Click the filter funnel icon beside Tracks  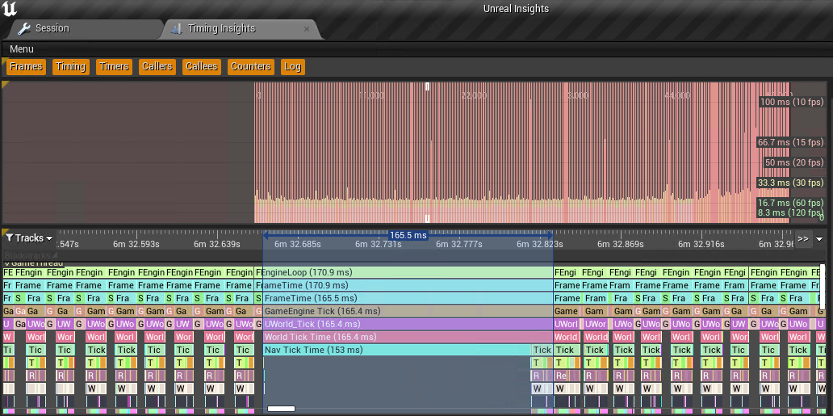[x=9, y=238]
